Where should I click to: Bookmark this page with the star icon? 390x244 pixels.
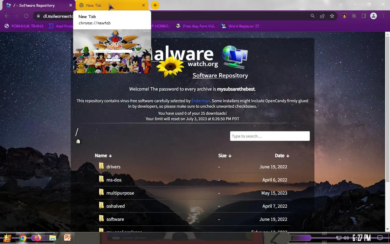pos(332,16)
